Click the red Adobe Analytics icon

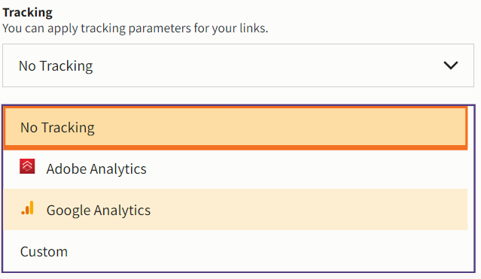[27, 166]
